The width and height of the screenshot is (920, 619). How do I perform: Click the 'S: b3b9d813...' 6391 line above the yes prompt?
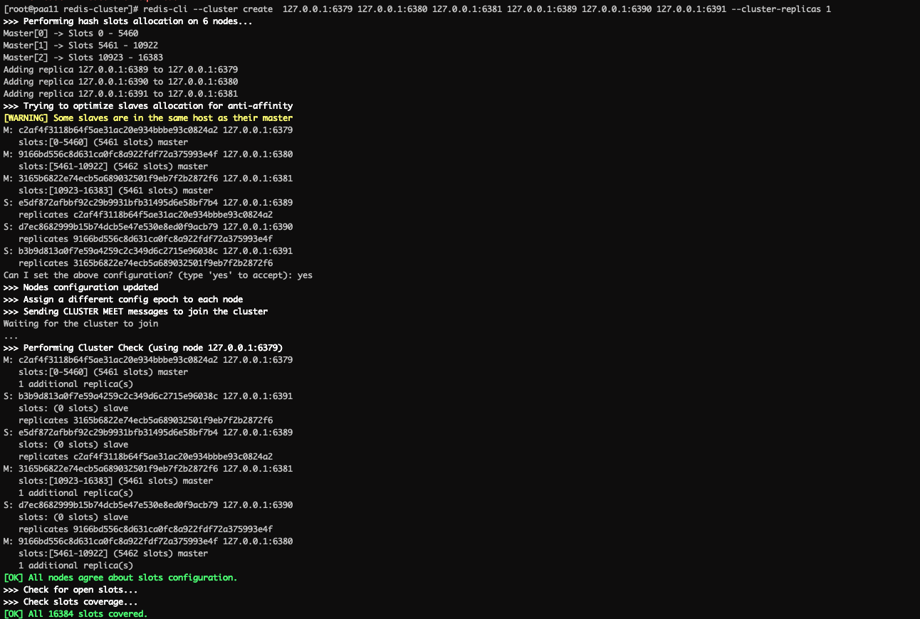click(148, 251)
